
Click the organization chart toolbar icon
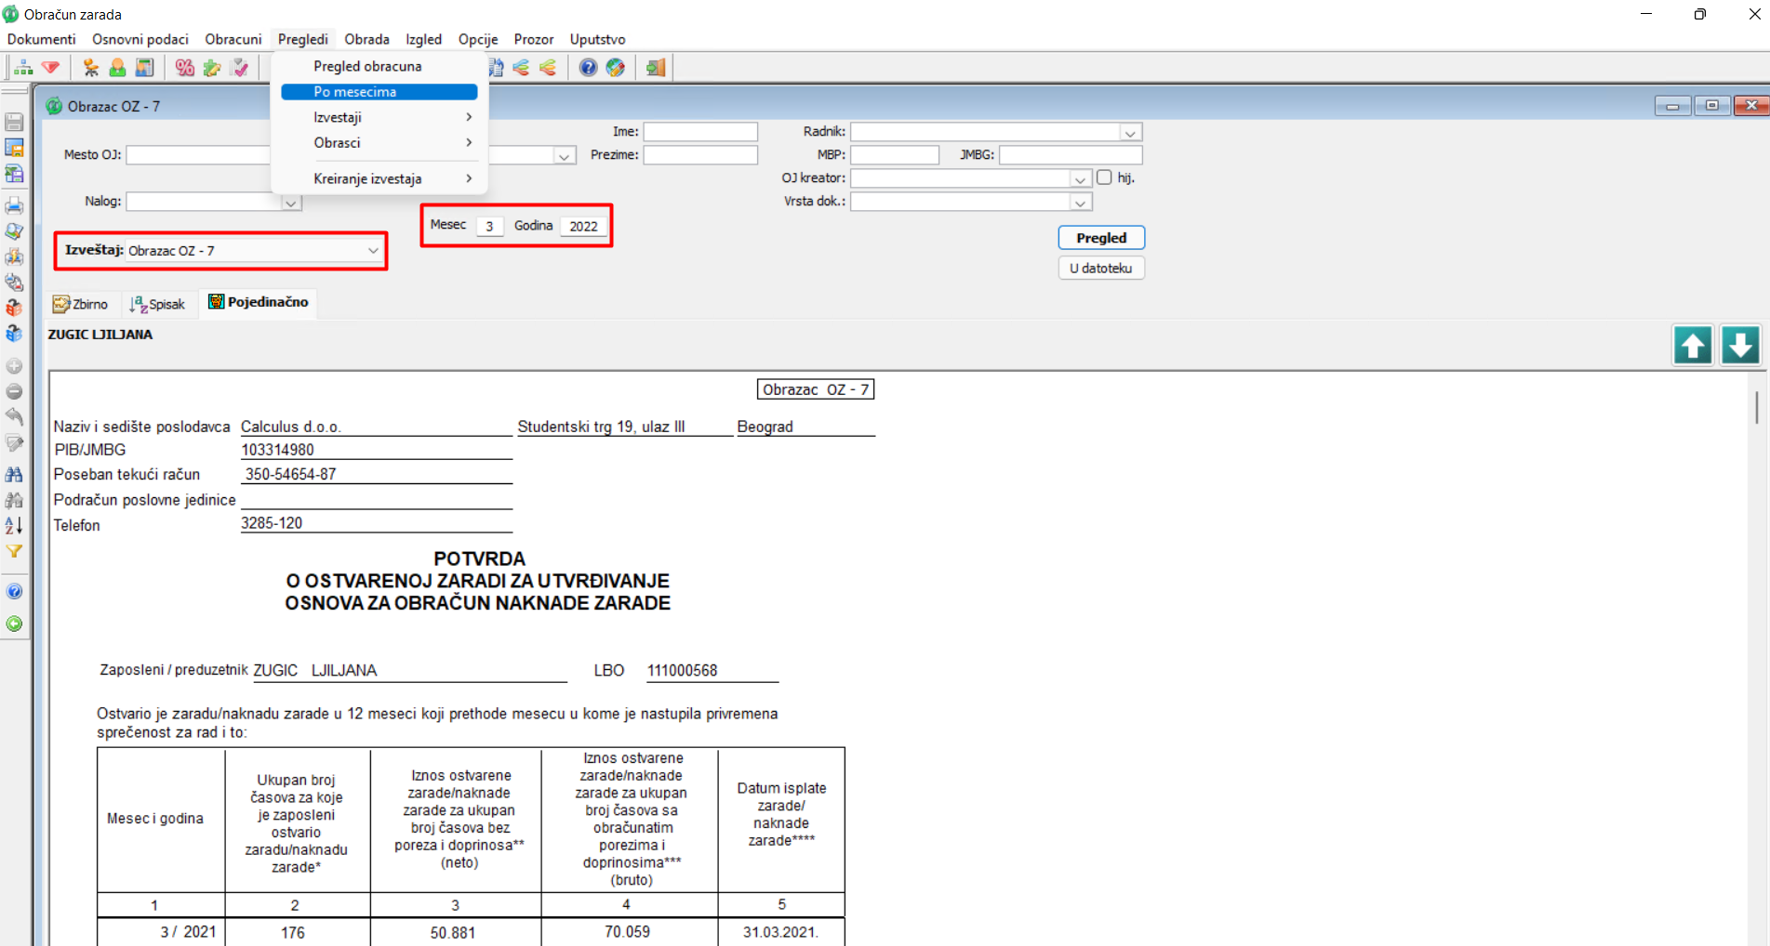pos(23,68)
